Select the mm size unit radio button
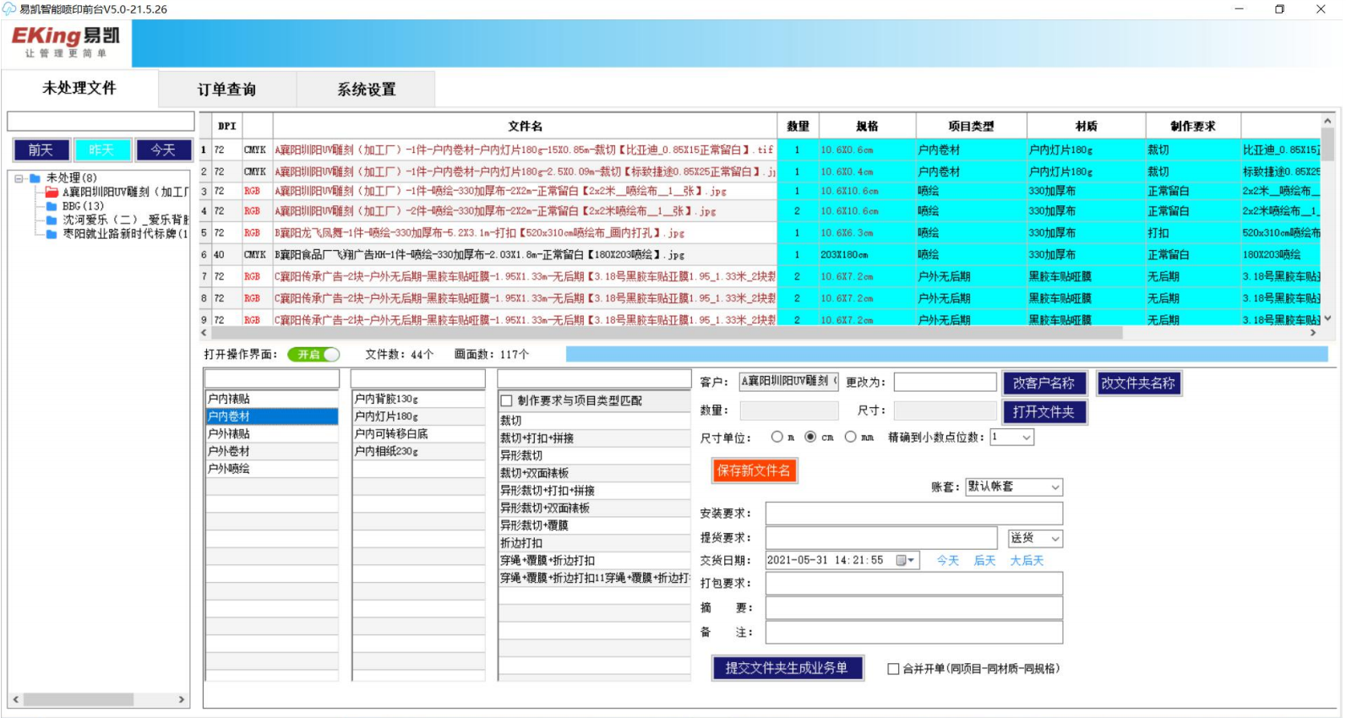Viewport: 1346px width, 718px height. [850, 437]
